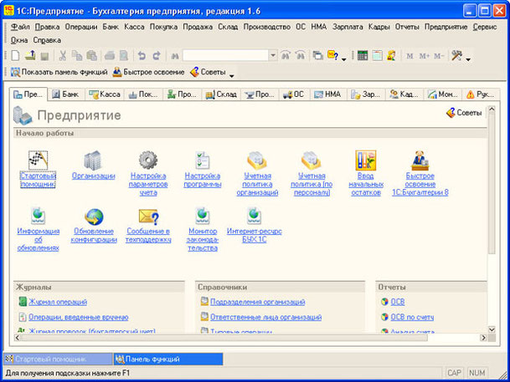Open the Журнал операций link
Screen dimensions: 510x382
point(57,302)
